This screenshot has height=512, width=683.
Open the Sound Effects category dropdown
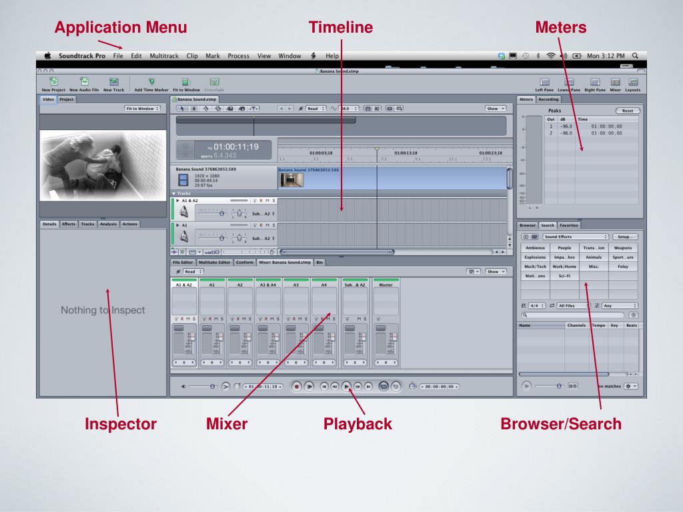(576, 237)
